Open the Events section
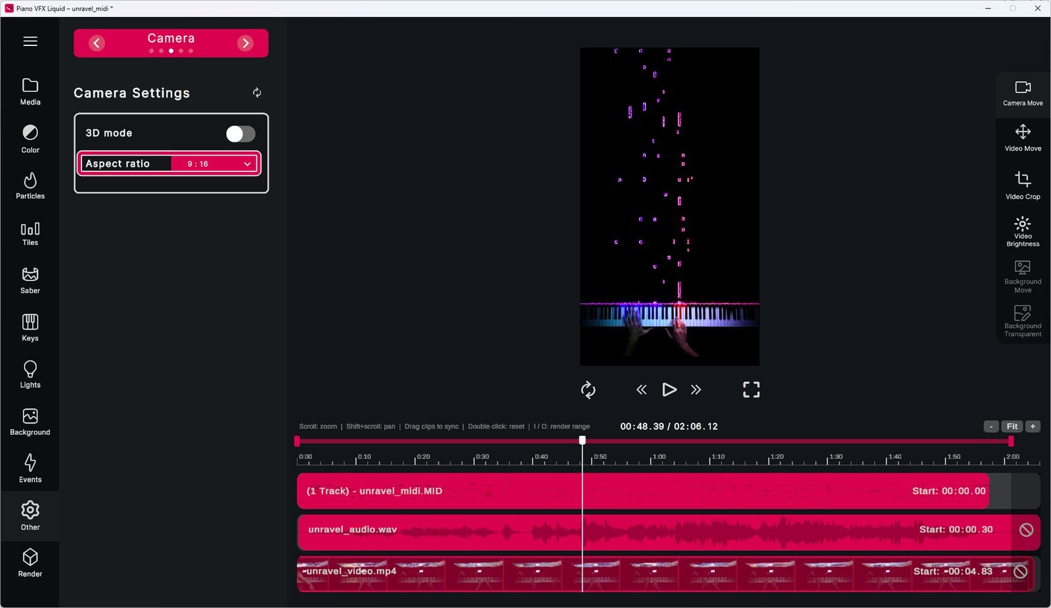The width and height of the screenshot is (1051, 608). coord(30,469)
